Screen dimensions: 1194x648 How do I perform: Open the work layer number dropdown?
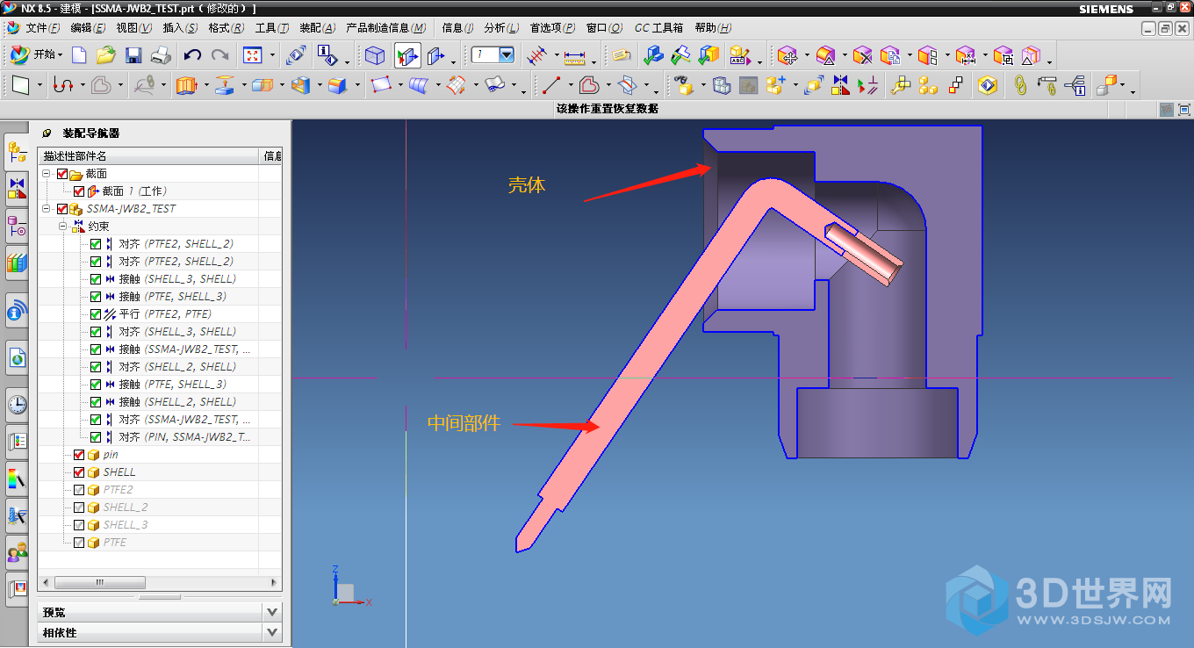tap(507, 55)
